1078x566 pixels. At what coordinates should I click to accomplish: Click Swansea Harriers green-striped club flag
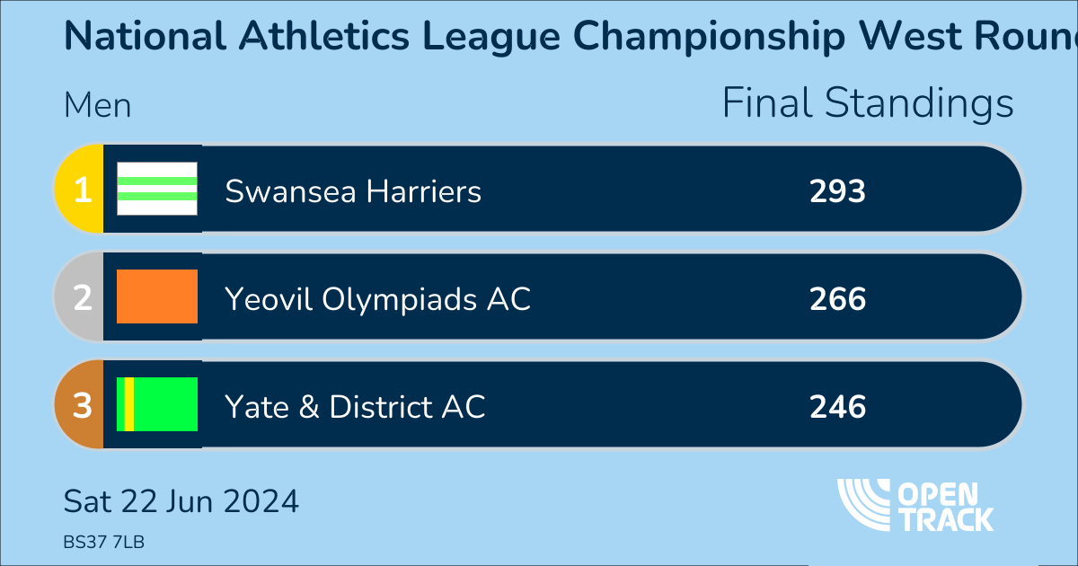point(157,189)
